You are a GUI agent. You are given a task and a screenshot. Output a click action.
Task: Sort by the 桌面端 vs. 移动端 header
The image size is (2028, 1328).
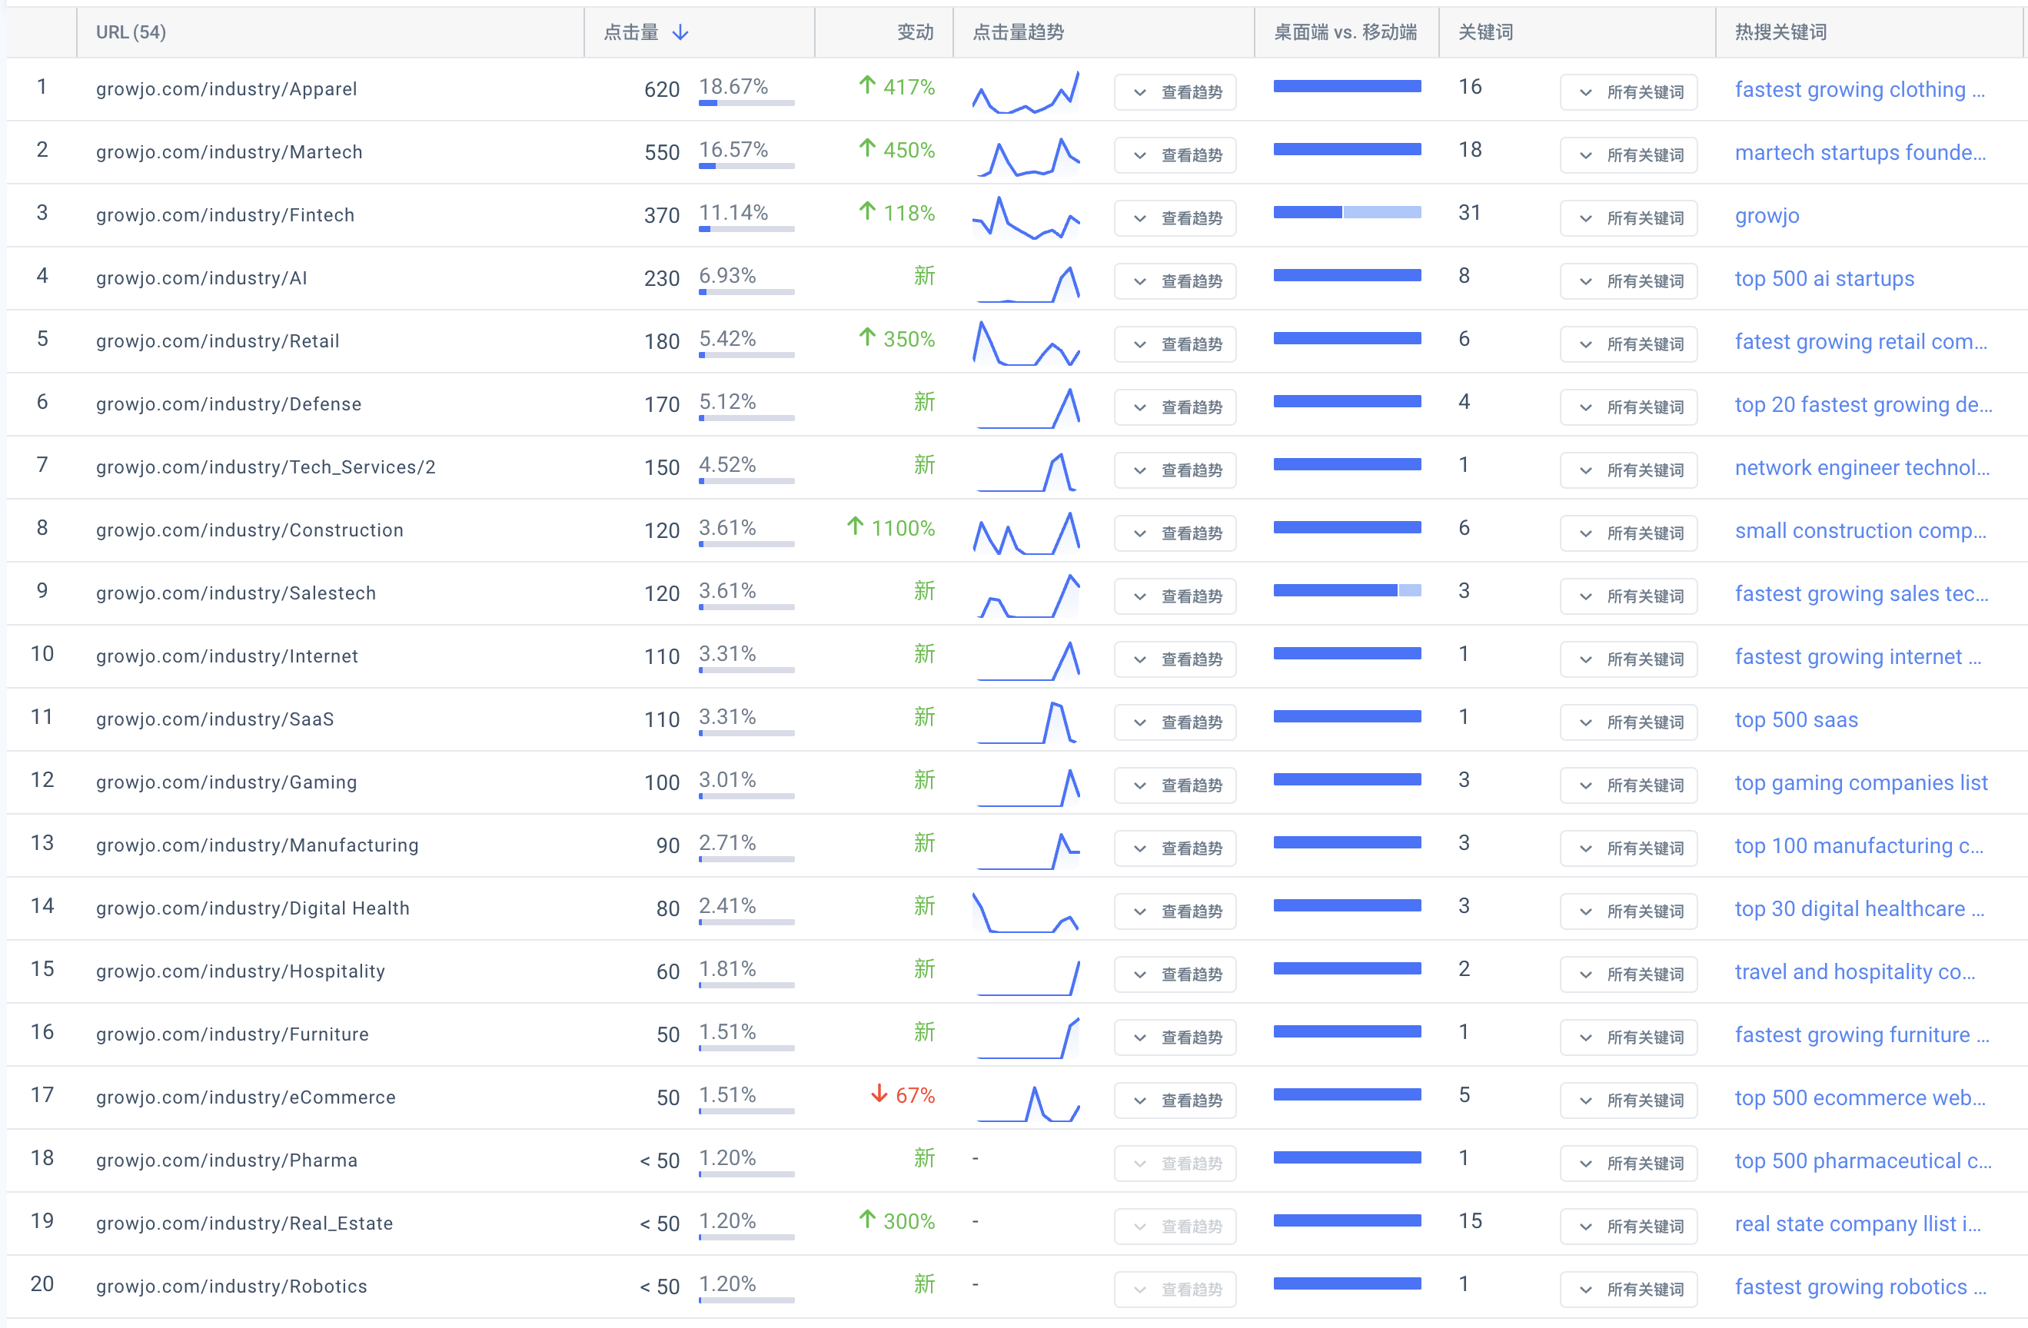point(1345,32)
